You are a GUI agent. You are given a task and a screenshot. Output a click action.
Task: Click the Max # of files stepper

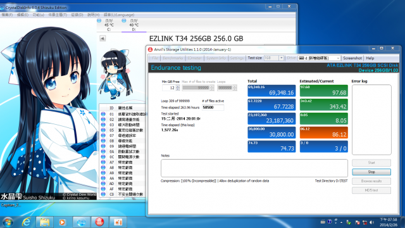pos(212,88)
